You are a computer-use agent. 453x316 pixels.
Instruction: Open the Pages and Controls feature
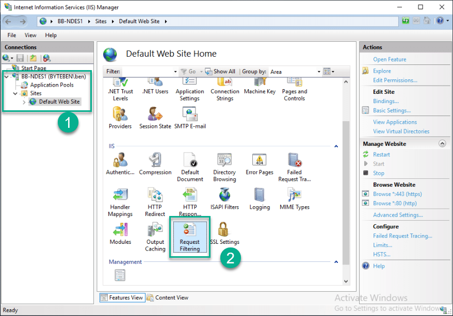coord(295,90)
